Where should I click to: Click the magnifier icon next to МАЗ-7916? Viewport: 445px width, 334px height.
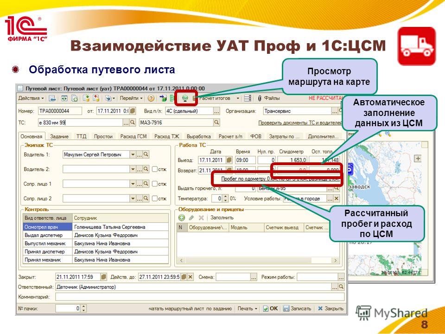pyautogui.click(x=216, y=122)
